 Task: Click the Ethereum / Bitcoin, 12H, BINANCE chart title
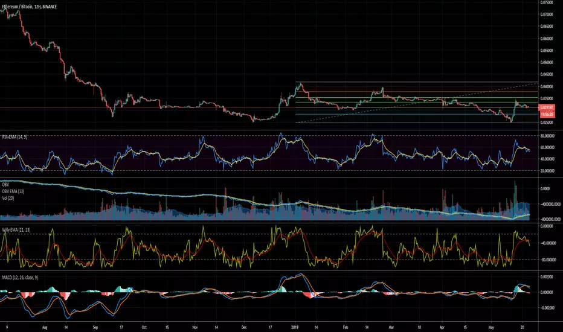[x=29, y=7]
